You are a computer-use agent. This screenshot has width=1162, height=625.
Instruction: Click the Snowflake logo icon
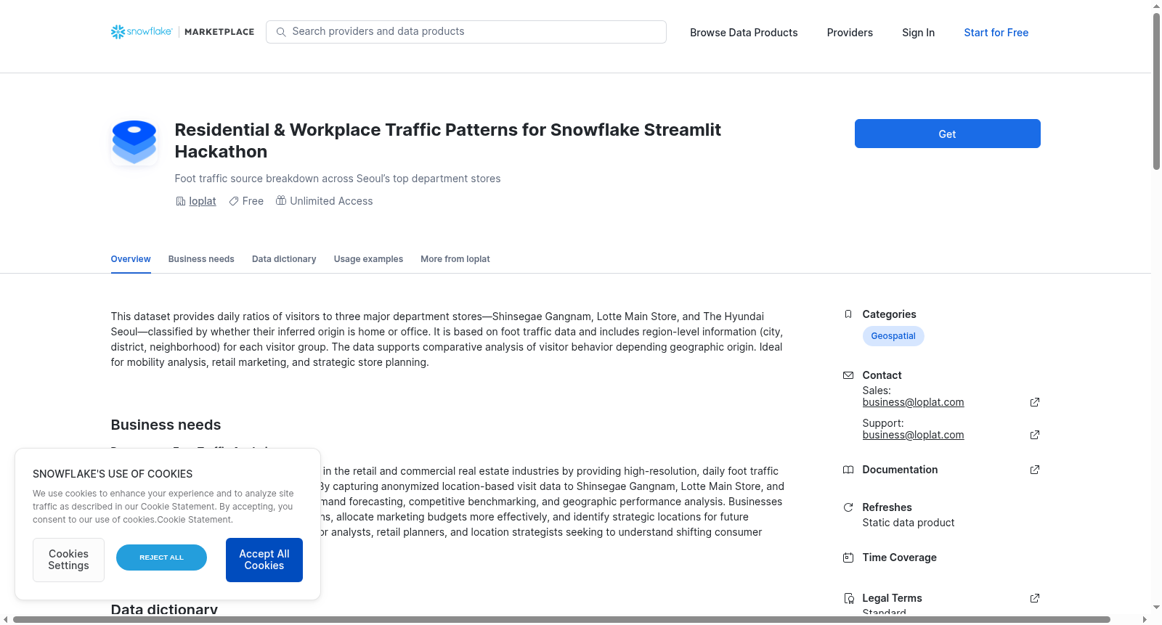(118, 32)
